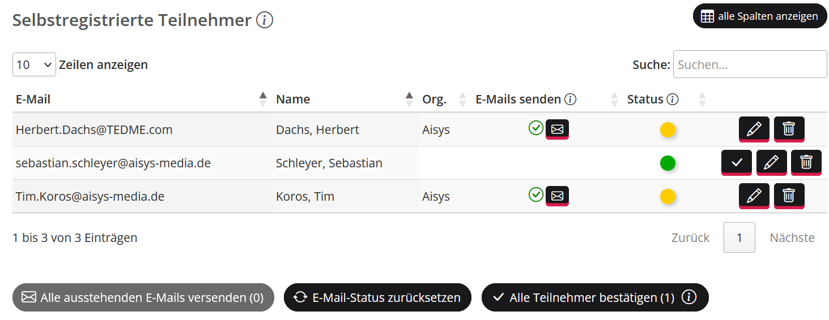Delete Sebastian Schleyer participant entry
Image resolution: width=829 pixels, height=320 pixels.
coord(806,163)
